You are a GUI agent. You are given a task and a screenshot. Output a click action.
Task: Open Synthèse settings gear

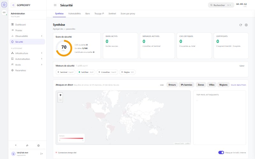point(246,25)
